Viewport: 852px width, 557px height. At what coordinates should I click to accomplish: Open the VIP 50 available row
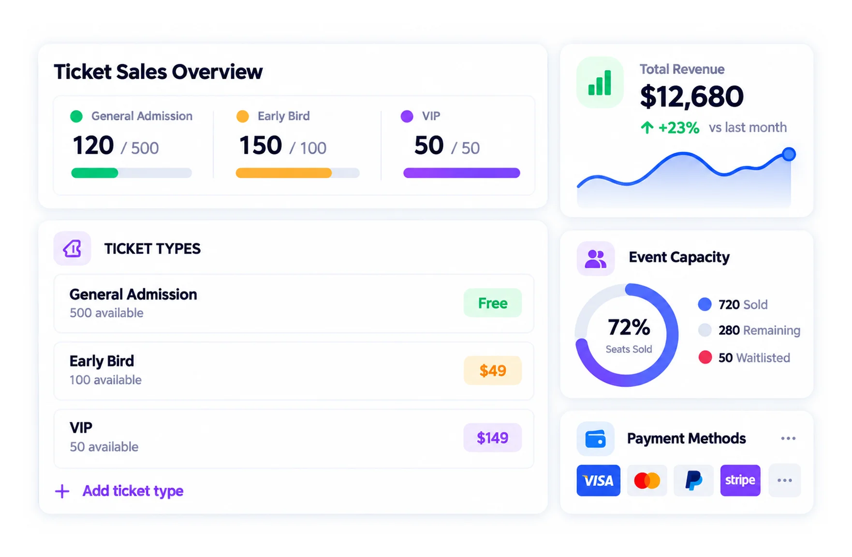[x=294, y=439]
